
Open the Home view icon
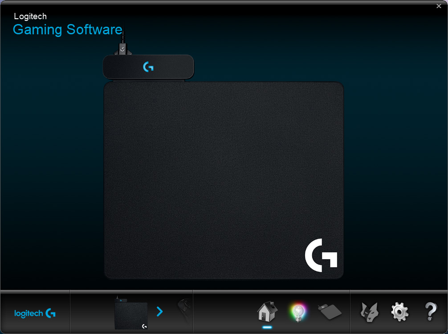[x=267, y=311]
